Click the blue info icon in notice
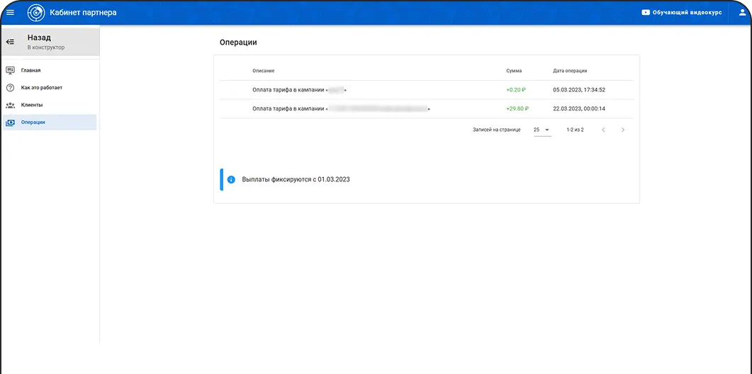The width and height of the screenshot is (752, 374). [x=231, y=180]
